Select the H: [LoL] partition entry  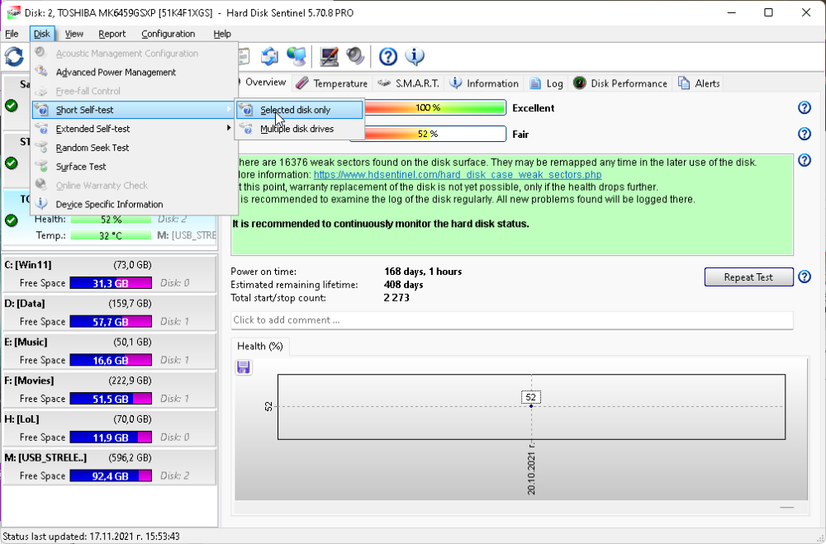110,428
